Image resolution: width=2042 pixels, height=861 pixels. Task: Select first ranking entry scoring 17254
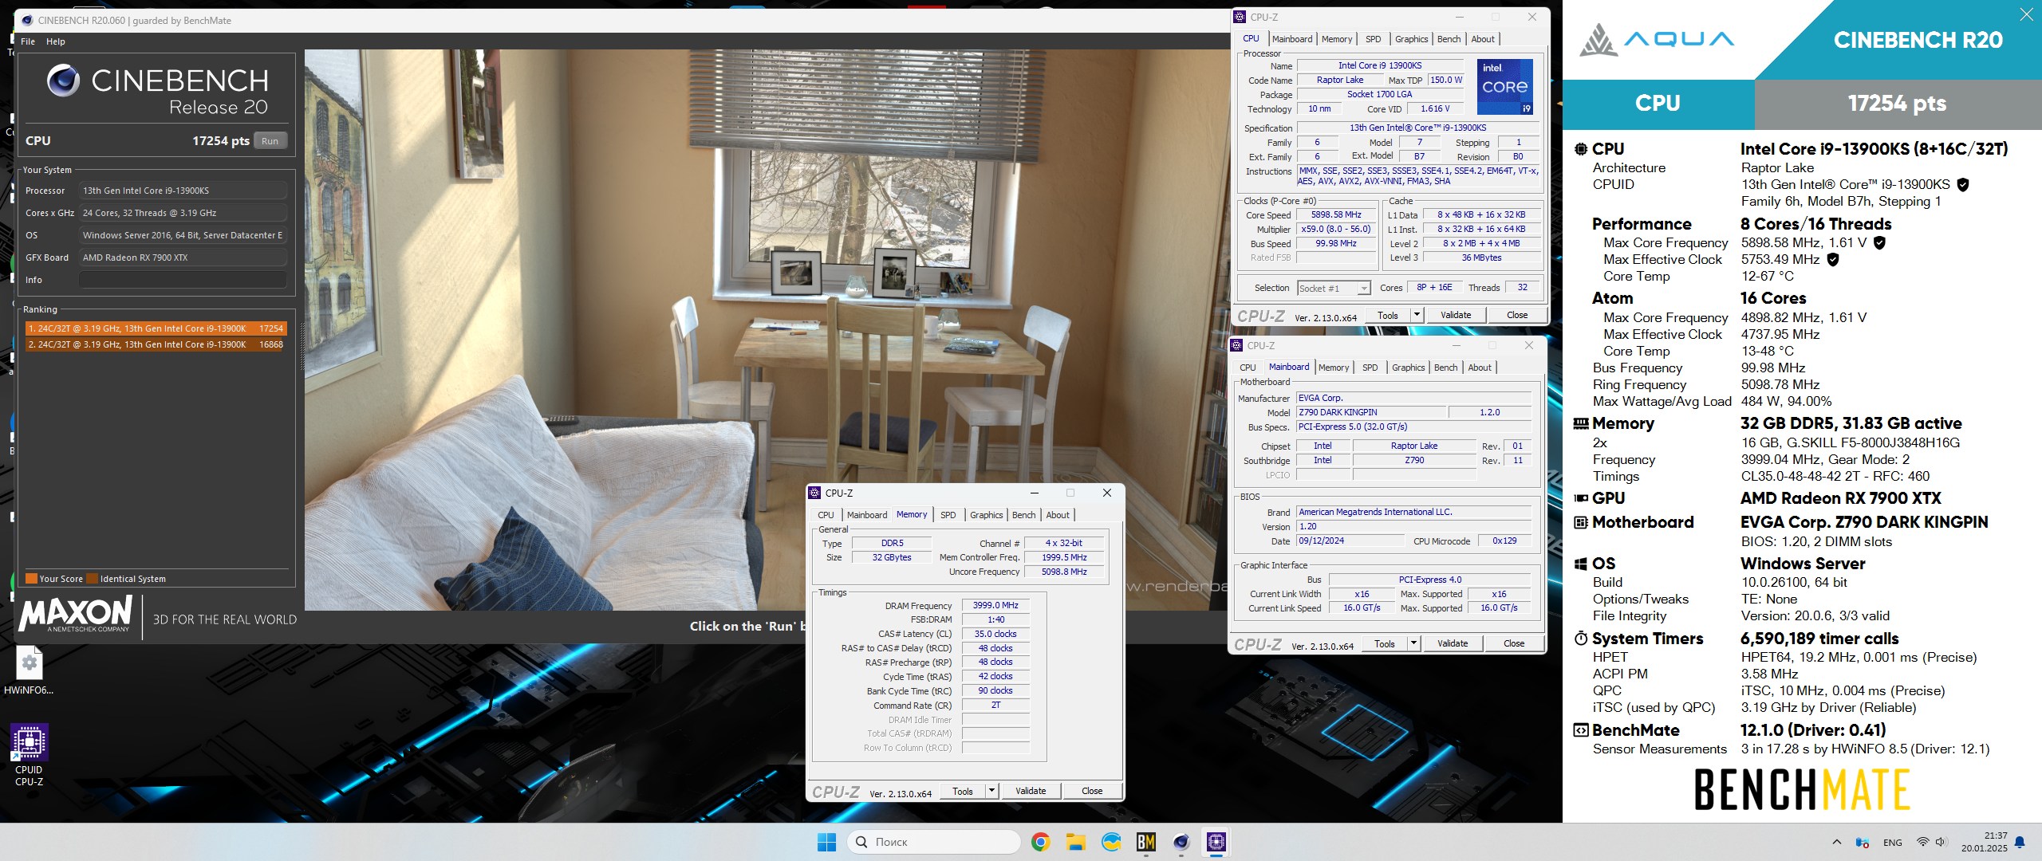coord(156,328)
